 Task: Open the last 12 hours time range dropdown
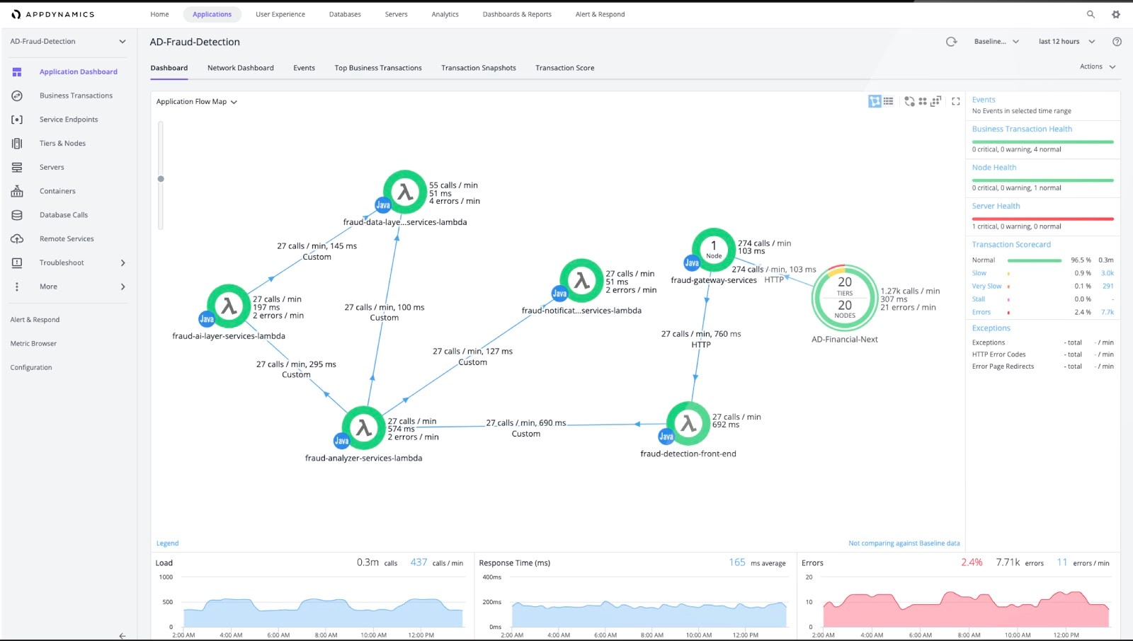[x=1066, y=42]
